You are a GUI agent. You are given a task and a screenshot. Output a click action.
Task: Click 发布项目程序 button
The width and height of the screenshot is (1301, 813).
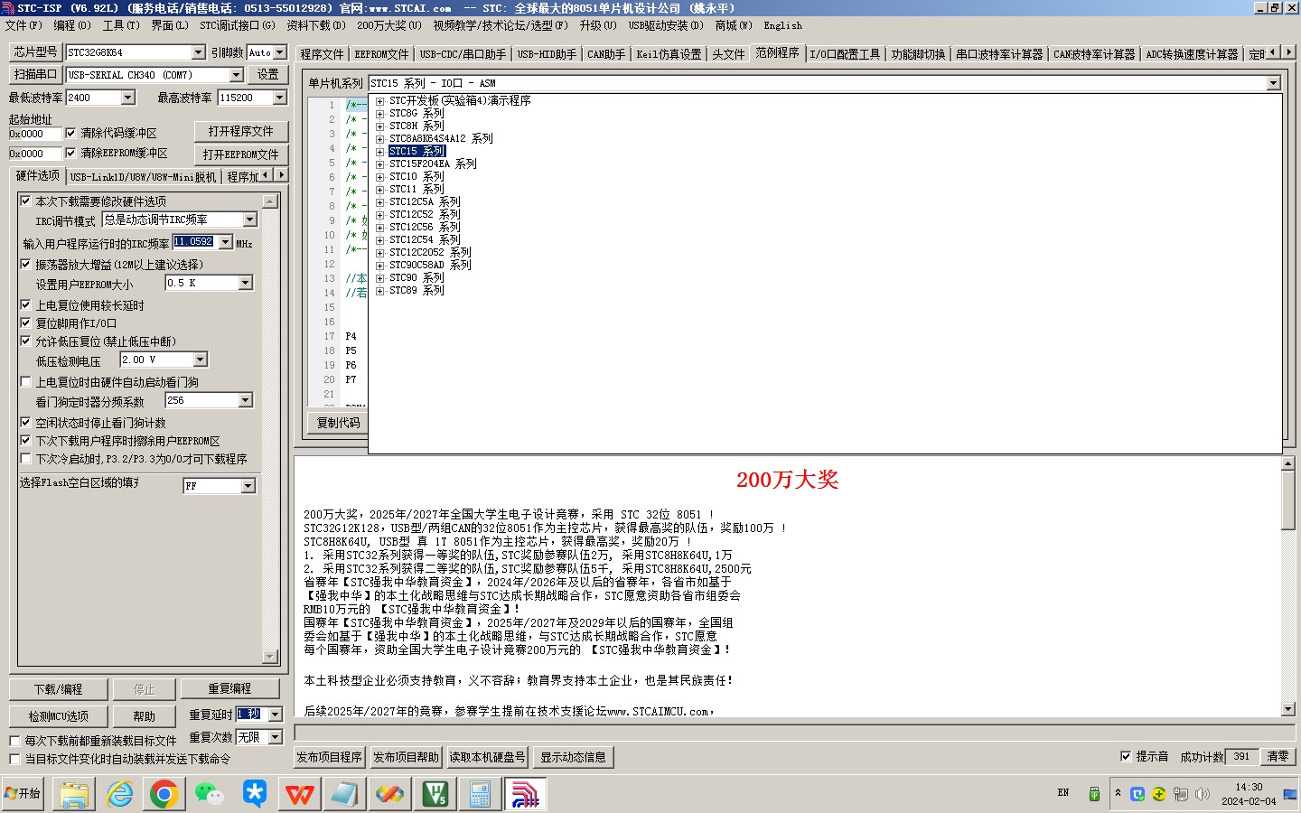[329, 757]
